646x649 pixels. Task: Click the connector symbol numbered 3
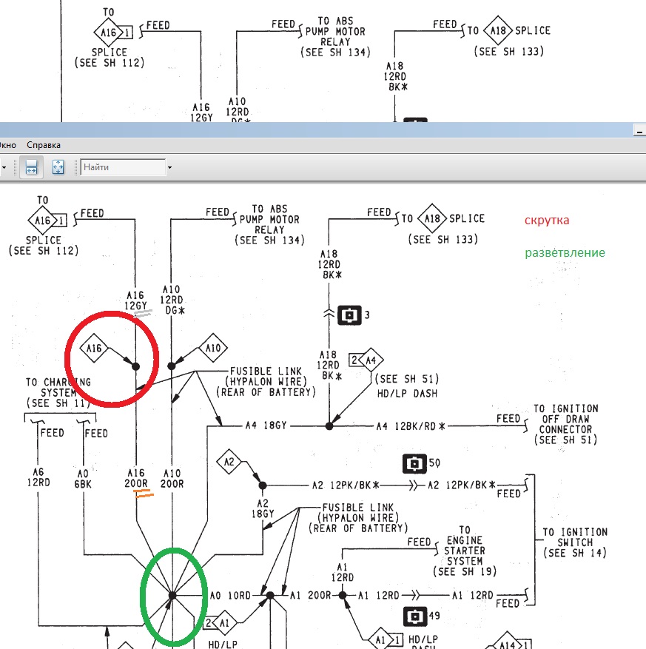350,315
